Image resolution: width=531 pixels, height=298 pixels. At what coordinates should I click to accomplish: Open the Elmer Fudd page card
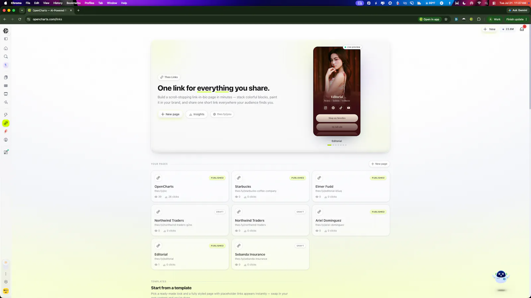[351, 186]
